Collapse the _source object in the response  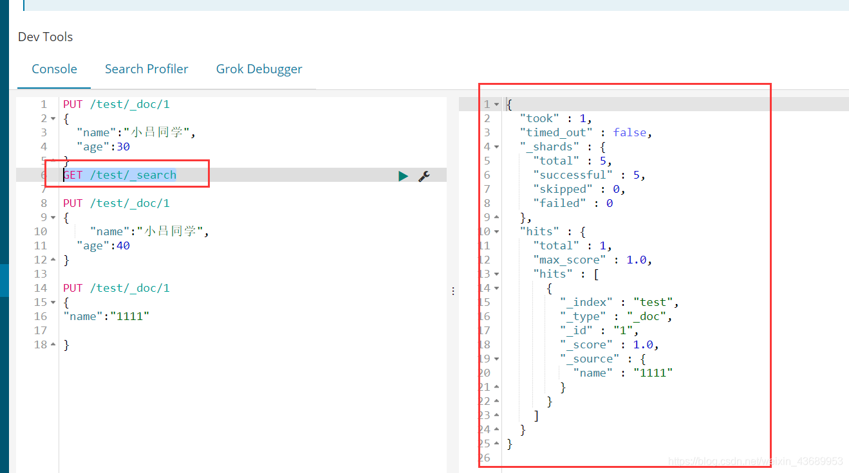(496, 359)
